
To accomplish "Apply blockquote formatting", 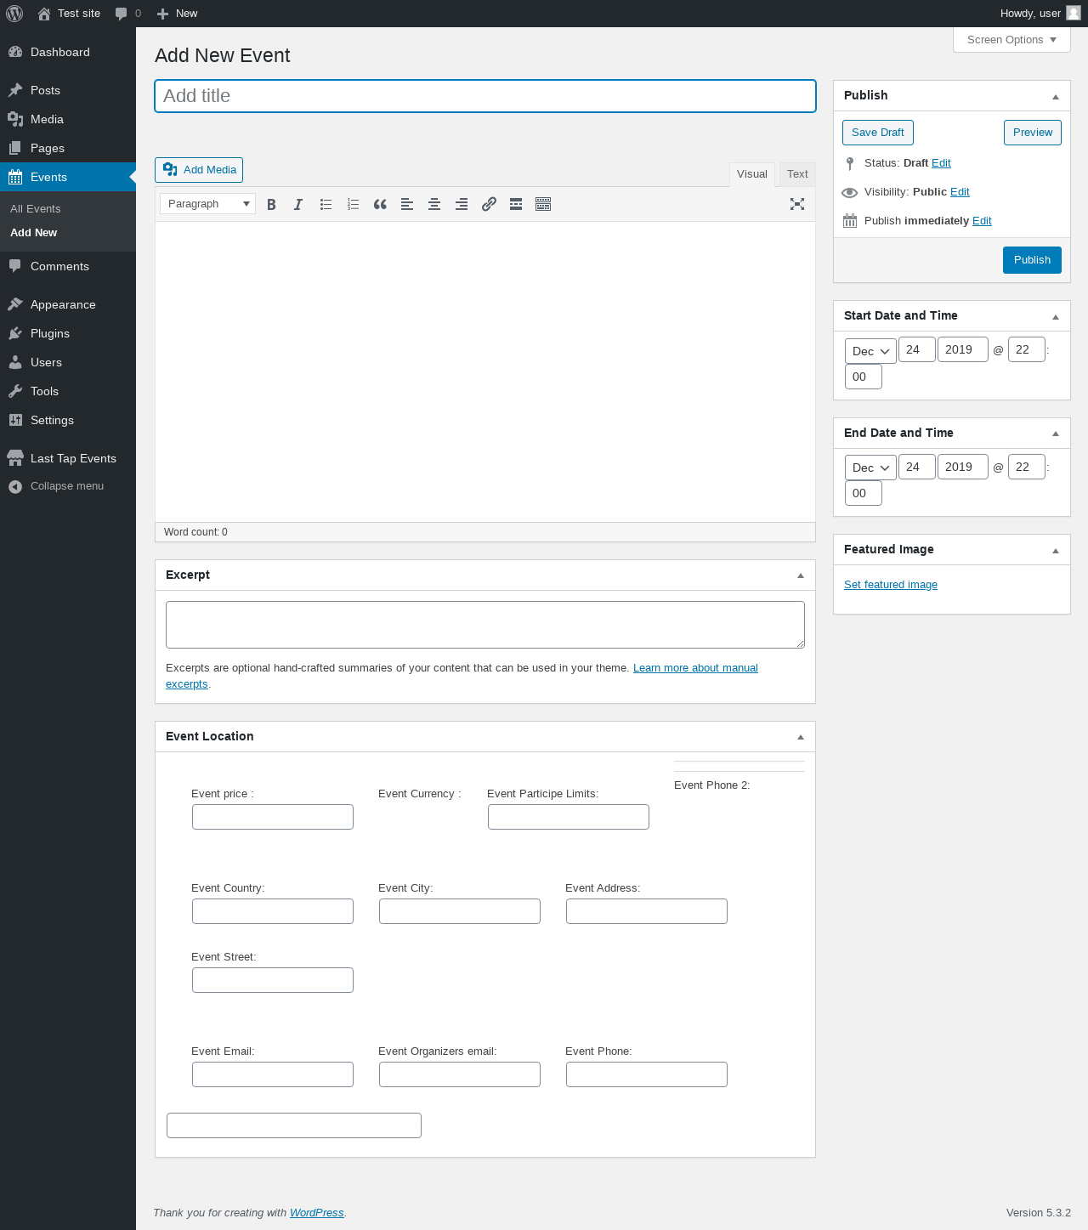I will tap(380, 204).
